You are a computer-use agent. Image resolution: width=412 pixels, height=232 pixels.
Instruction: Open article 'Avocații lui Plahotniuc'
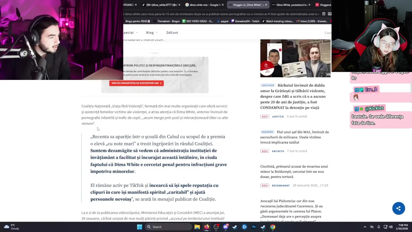292,211
